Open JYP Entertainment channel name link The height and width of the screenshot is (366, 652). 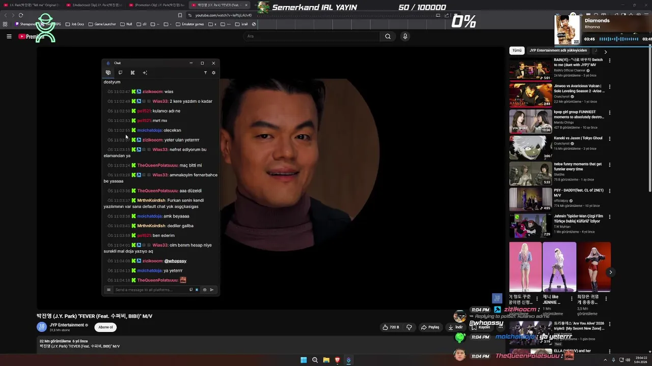point(67,325)
